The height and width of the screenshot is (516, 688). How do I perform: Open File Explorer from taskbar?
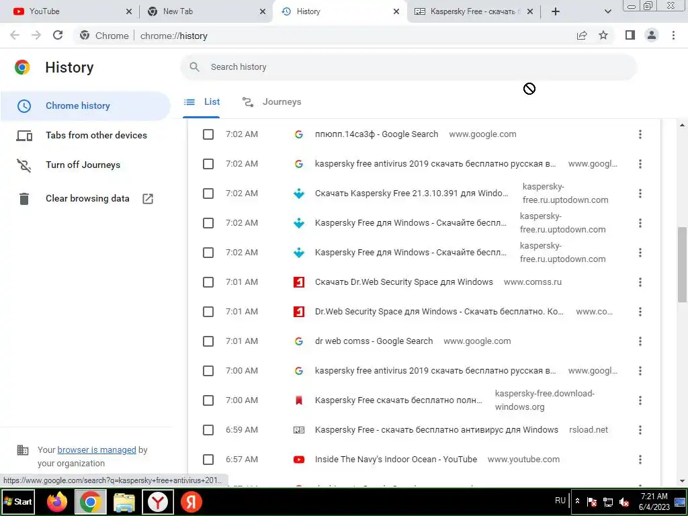point(124,501)
